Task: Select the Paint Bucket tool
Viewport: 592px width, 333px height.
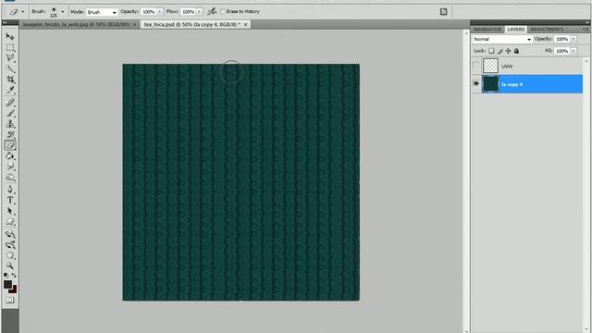Action: (x=10, y=156)
